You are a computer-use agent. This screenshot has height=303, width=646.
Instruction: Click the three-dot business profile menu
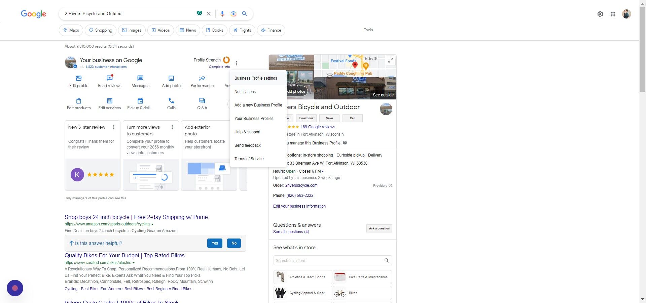pyautogui.click(x=237, y=63)
